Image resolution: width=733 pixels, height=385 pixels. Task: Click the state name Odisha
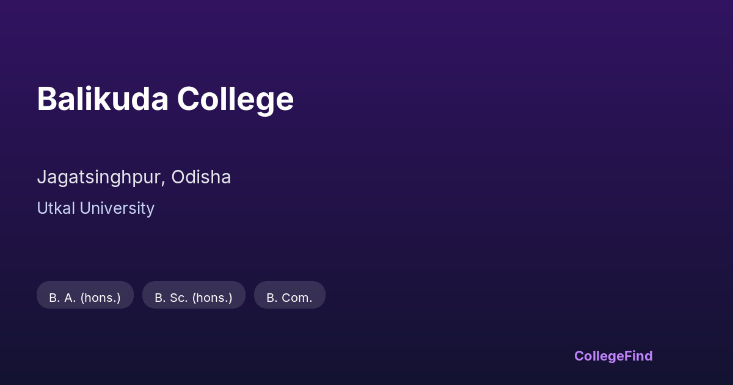click(x=201, y=177)
